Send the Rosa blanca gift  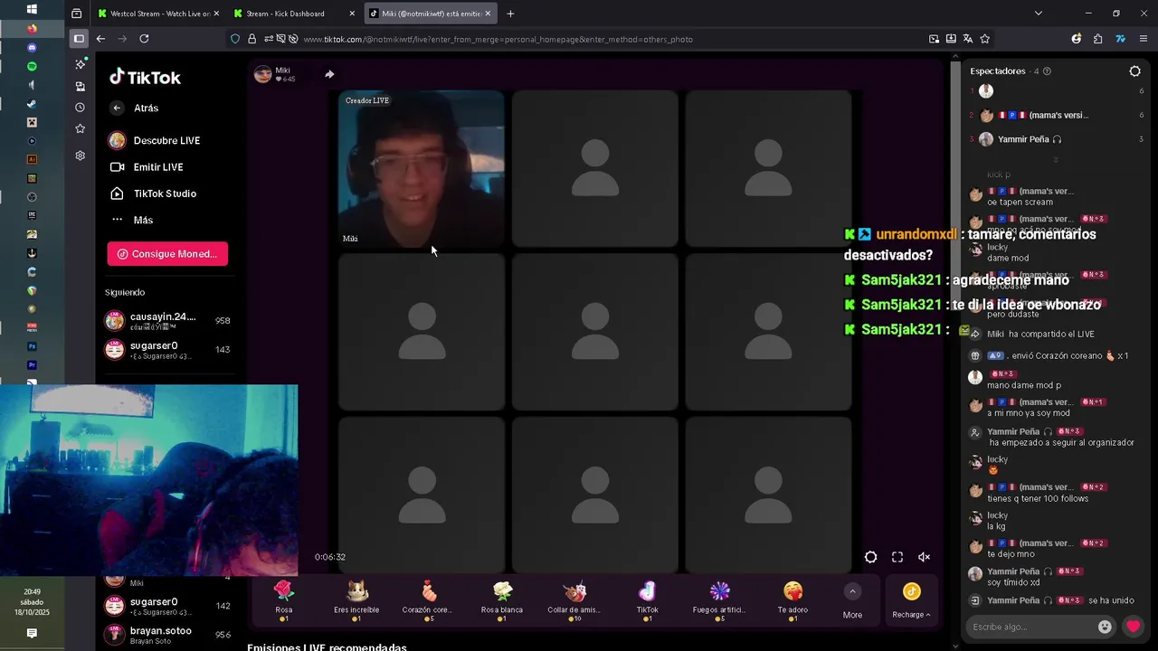[x=502, y=600]
